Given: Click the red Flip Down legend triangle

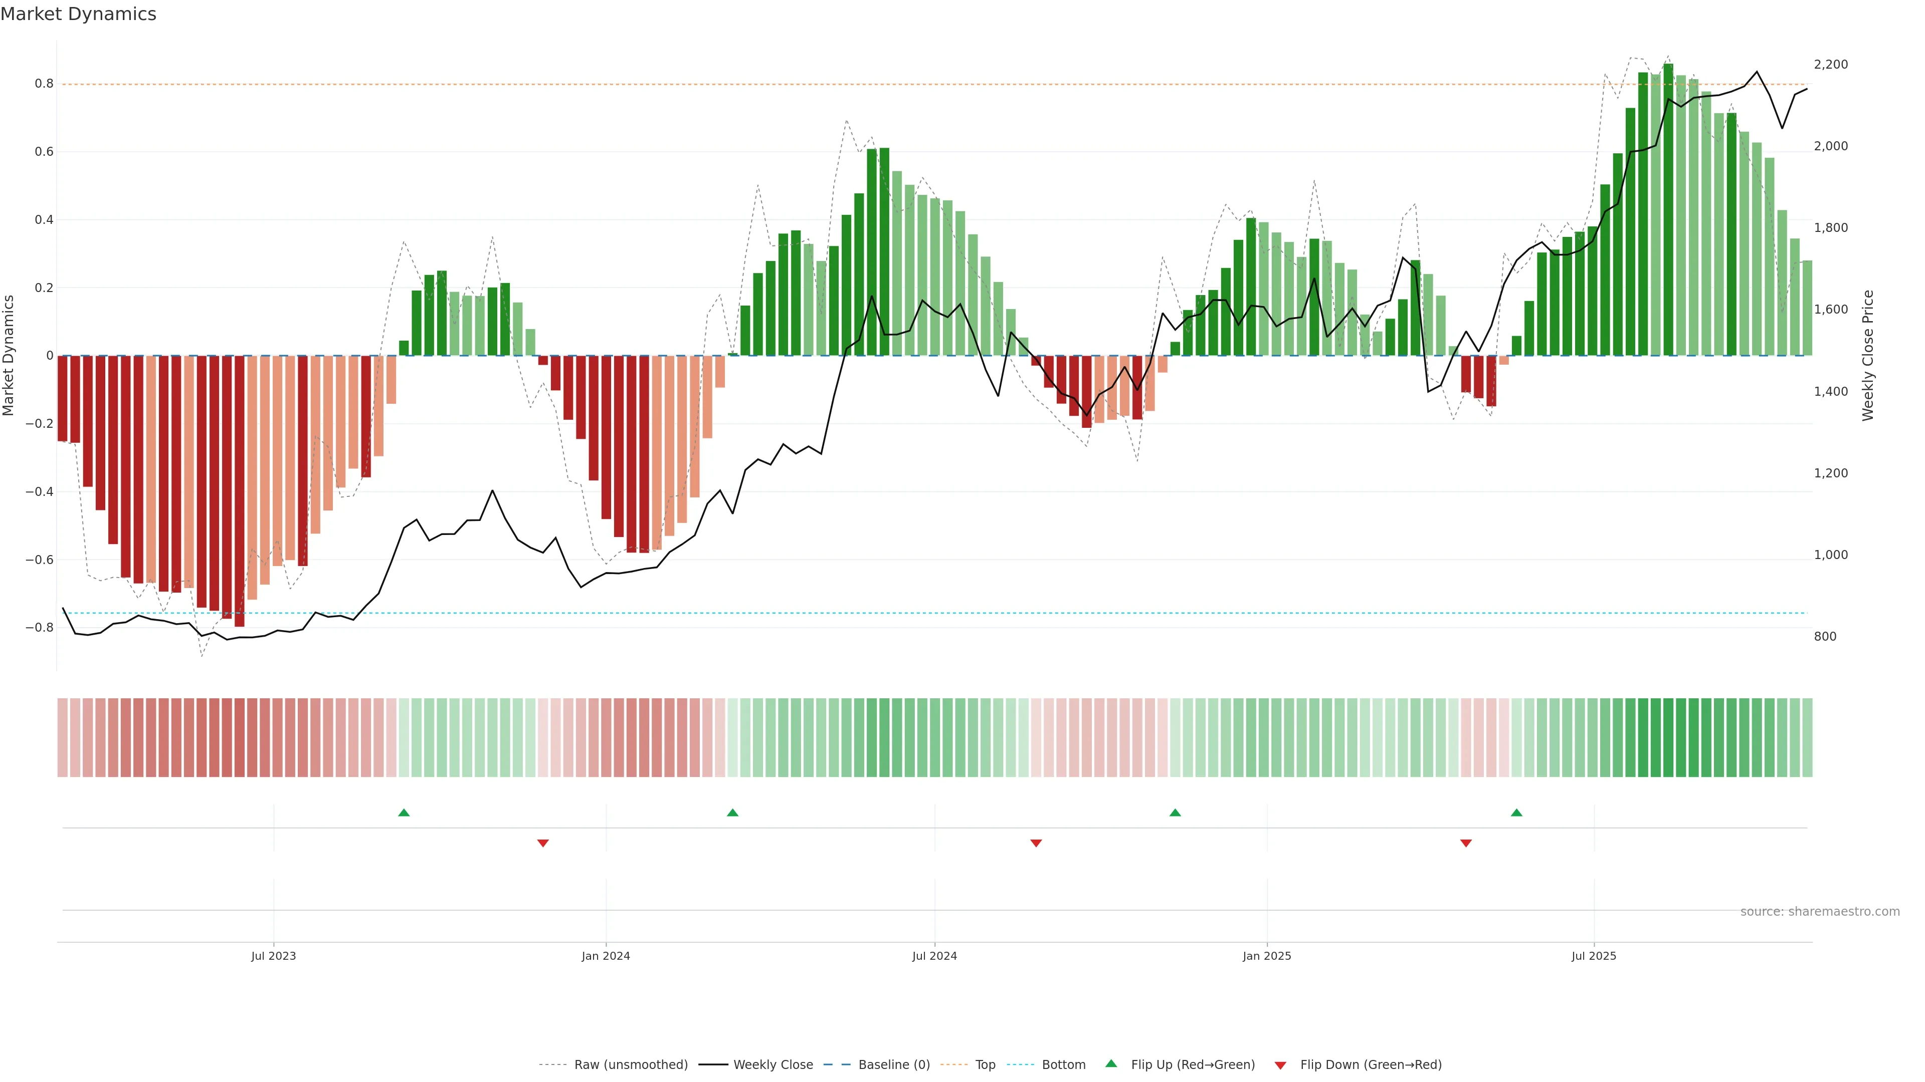Looking at the screenshot, I should (1280, 1065).
